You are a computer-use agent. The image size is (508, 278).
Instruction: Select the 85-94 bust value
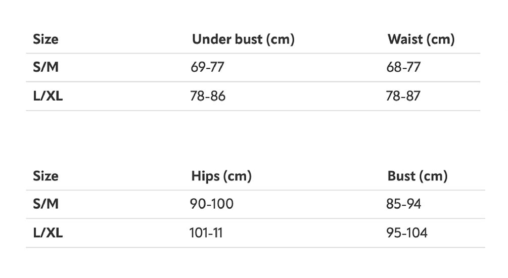[403, 204]
